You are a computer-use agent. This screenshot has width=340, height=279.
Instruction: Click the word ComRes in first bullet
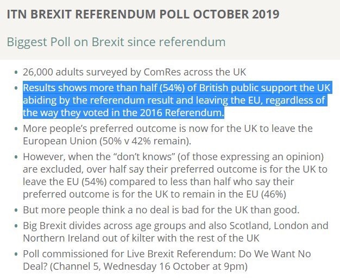[162, 72]
